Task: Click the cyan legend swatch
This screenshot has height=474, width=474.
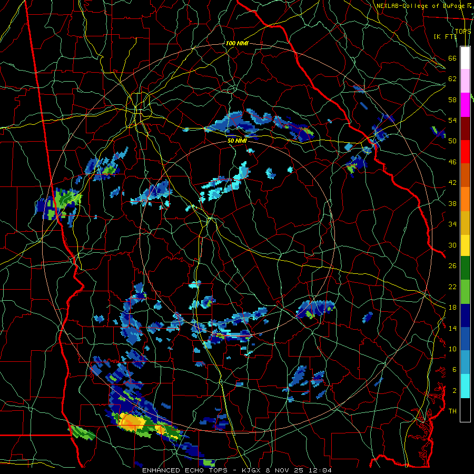Action: coord(465,386)
